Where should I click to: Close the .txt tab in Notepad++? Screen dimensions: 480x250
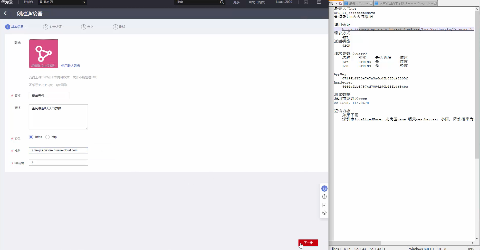point(341,3)
